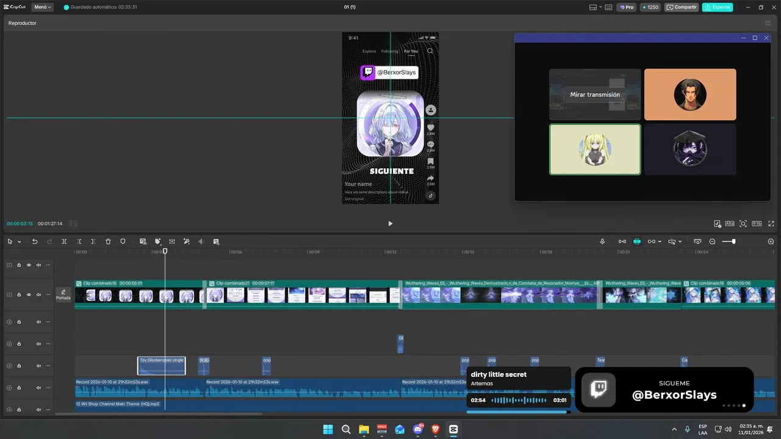Play the preview in the player
This screenshot has width=781, height=439.
click(x=390, y=224)
